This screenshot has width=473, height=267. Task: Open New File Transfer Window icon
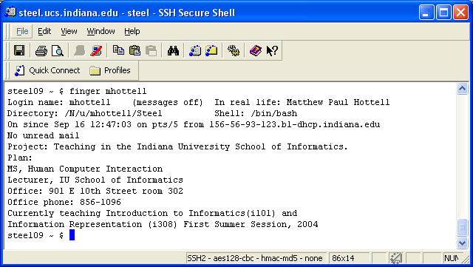click(x=212, y=50)
